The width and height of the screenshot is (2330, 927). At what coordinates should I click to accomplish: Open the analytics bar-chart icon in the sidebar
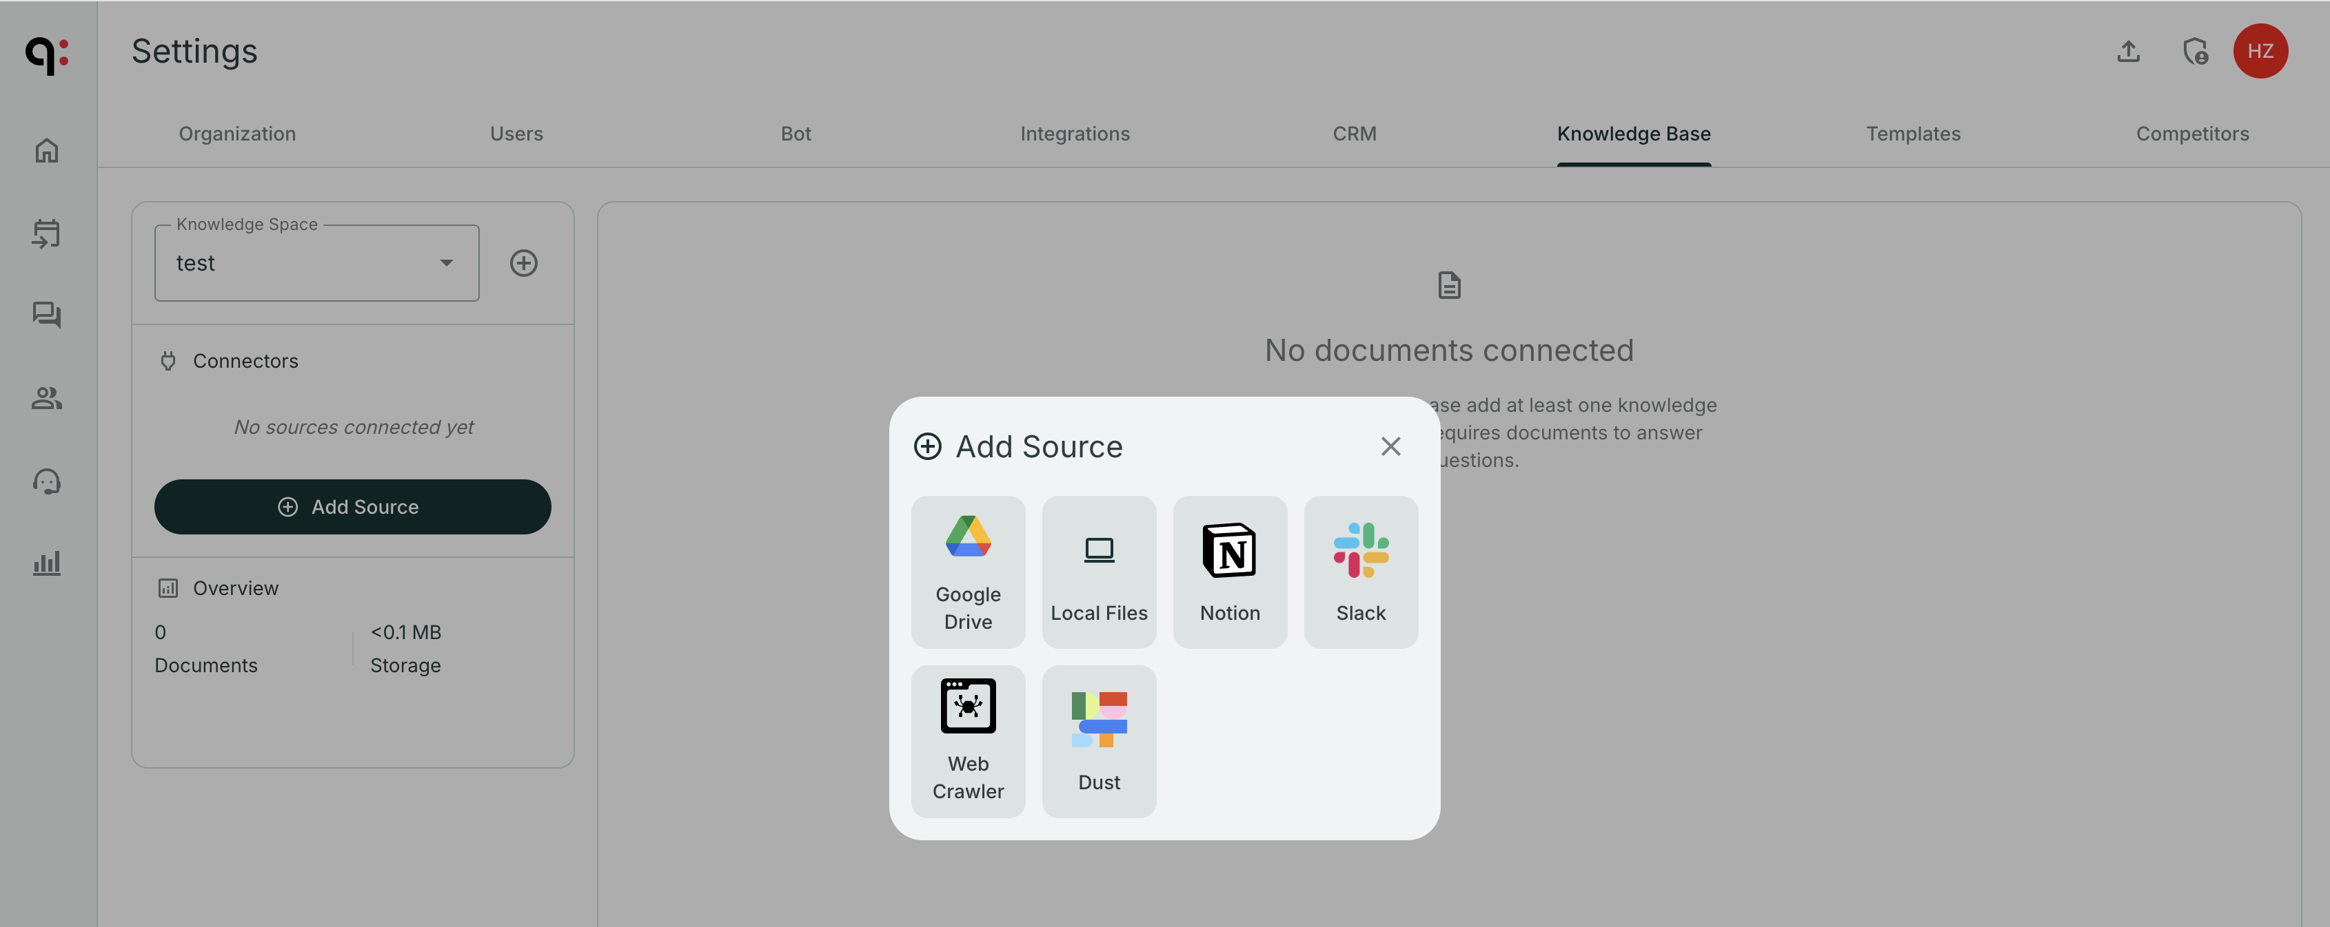[46, 562]
